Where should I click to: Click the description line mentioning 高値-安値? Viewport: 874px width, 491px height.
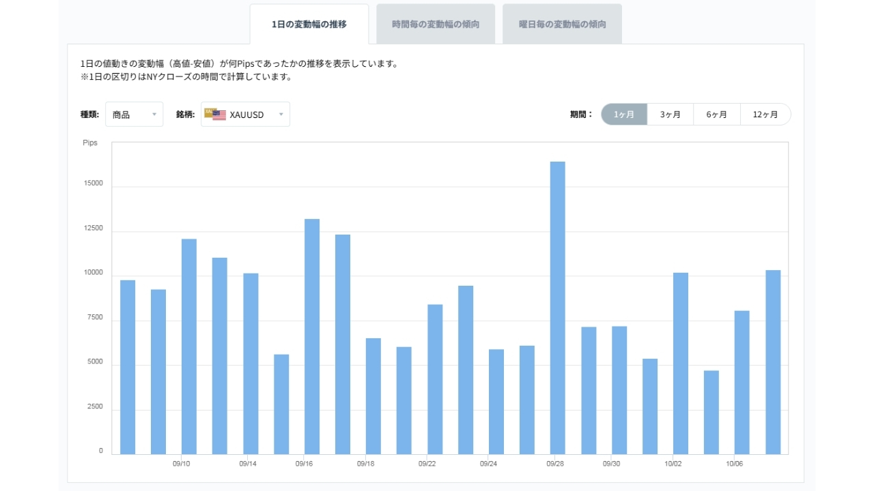pyautogui.click(x=239, y=63)
